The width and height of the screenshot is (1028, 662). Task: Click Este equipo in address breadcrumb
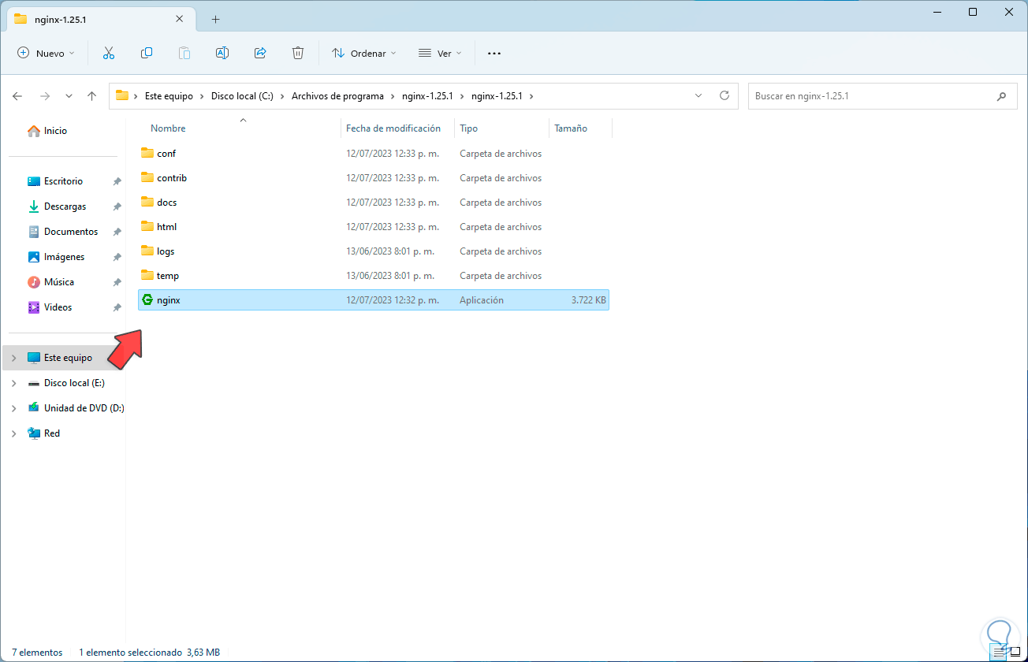tap(169, 96)
